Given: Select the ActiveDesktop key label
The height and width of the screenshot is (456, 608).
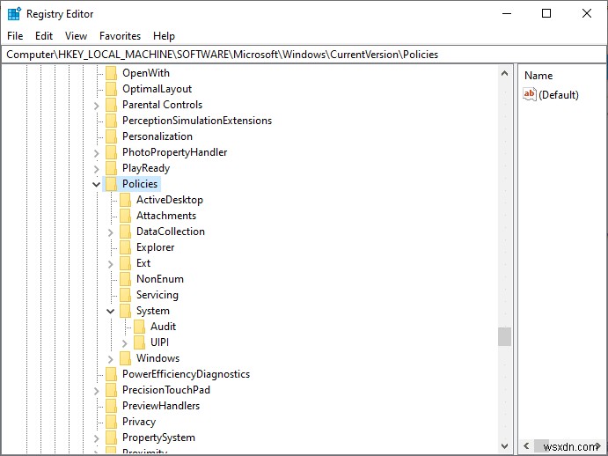Looking at the screenshot, I should 170,200.
